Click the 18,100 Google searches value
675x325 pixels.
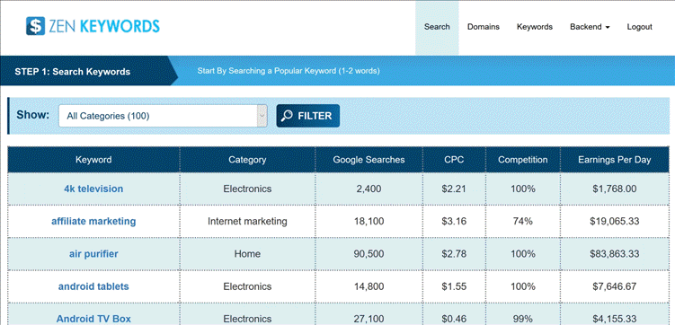(369, 222)
